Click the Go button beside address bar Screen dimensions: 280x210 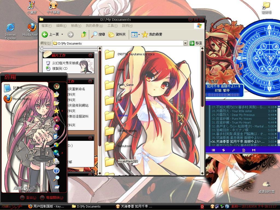pos(196,43)
